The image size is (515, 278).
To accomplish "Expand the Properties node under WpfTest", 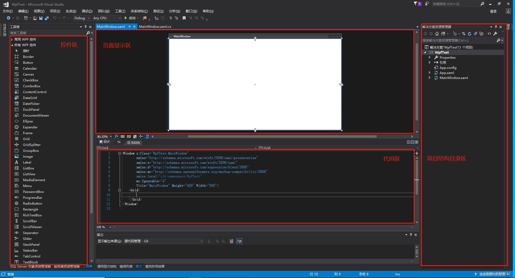I will click(x=430, y=57).
